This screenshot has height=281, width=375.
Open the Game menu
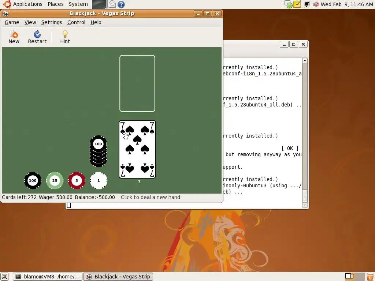pyautogui.click(x=12, y=22)
